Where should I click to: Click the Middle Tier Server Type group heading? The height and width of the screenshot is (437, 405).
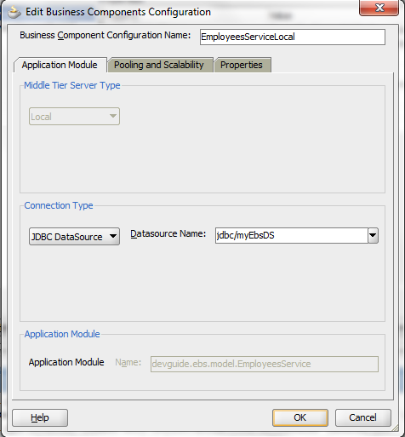(72, 85)
